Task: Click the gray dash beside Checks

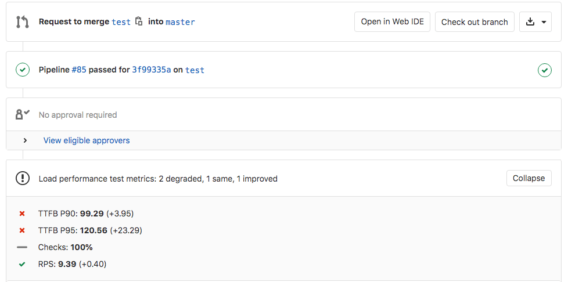Action: 22,247
